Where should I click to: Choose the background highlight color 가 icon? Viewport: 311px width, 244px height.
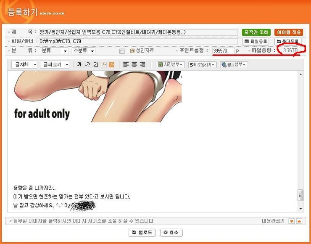coord(112,64)
